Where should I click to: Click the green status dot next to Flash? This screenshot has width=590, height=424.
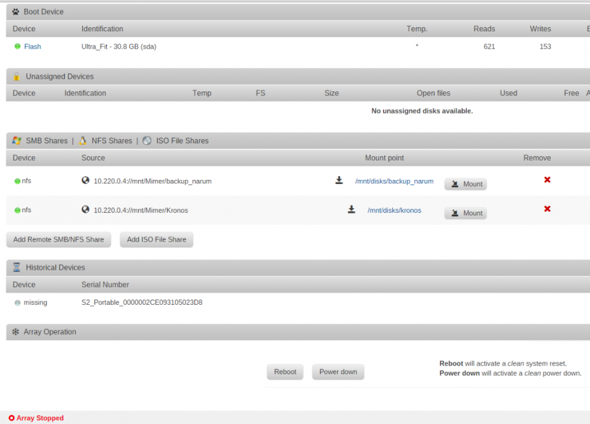17,46
